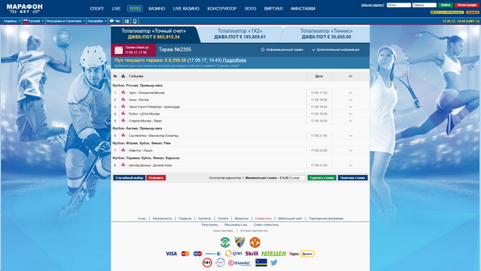Screen dimensions: 481x271
Task: Click the Skrill payment logo
Action: [x=252, y=254]
